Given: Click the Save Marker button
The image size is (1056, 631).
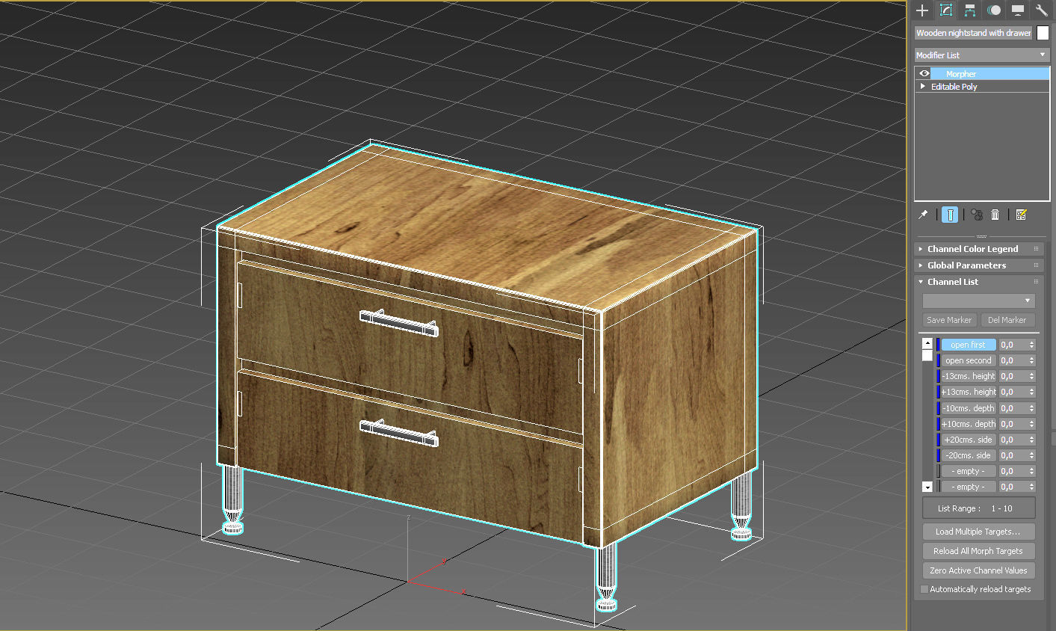Looking at the screenshot, I should 949,320.
